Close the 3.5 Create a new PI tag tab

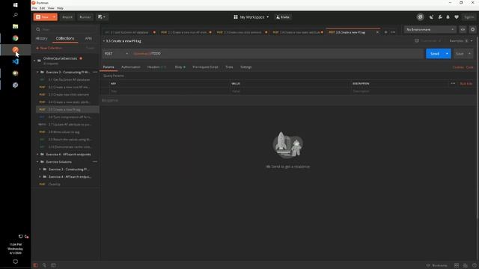[x=377, y=32]
